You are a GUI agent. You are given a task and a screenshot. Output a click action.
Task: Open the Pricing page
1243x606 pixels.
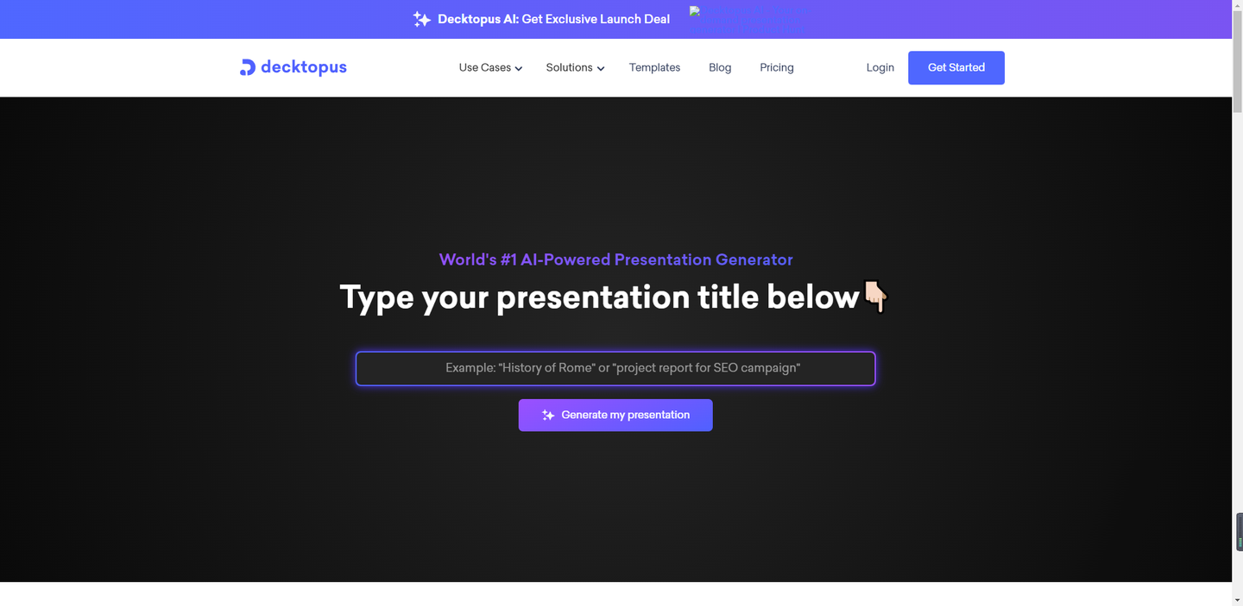click(x=777, y=67)
